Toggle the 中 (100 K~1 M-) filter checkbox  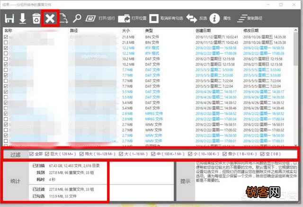[153, 154]
